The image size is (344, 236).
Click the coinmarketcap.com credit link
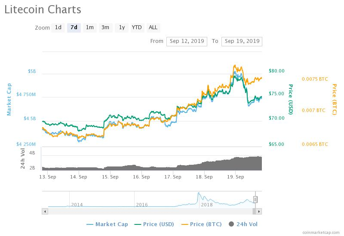coord(321,233)
